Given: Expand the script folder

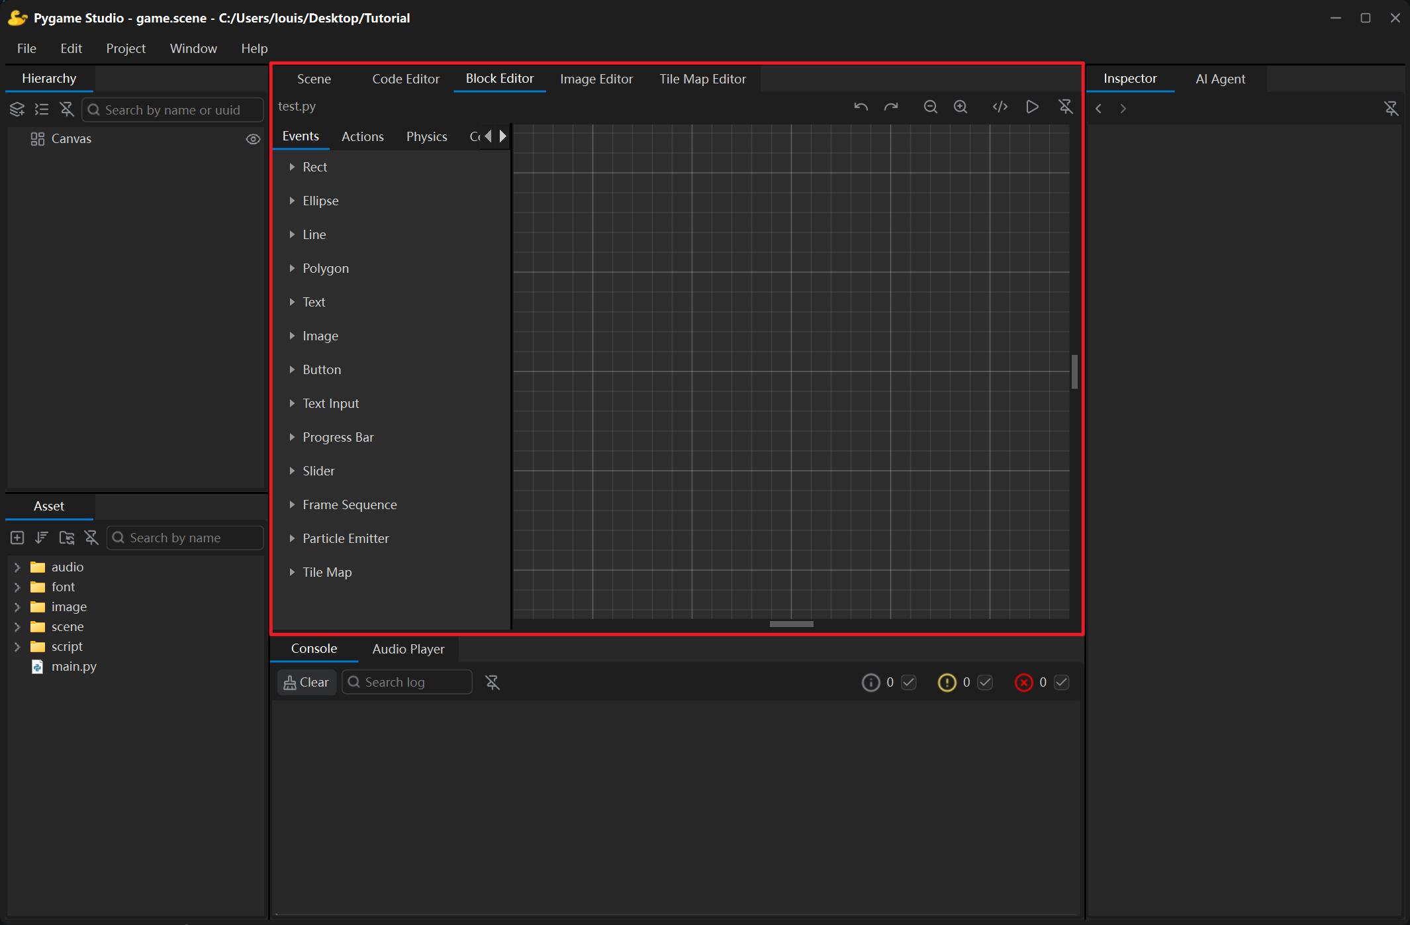Looking at the screenshot, I should click(17, 646).
